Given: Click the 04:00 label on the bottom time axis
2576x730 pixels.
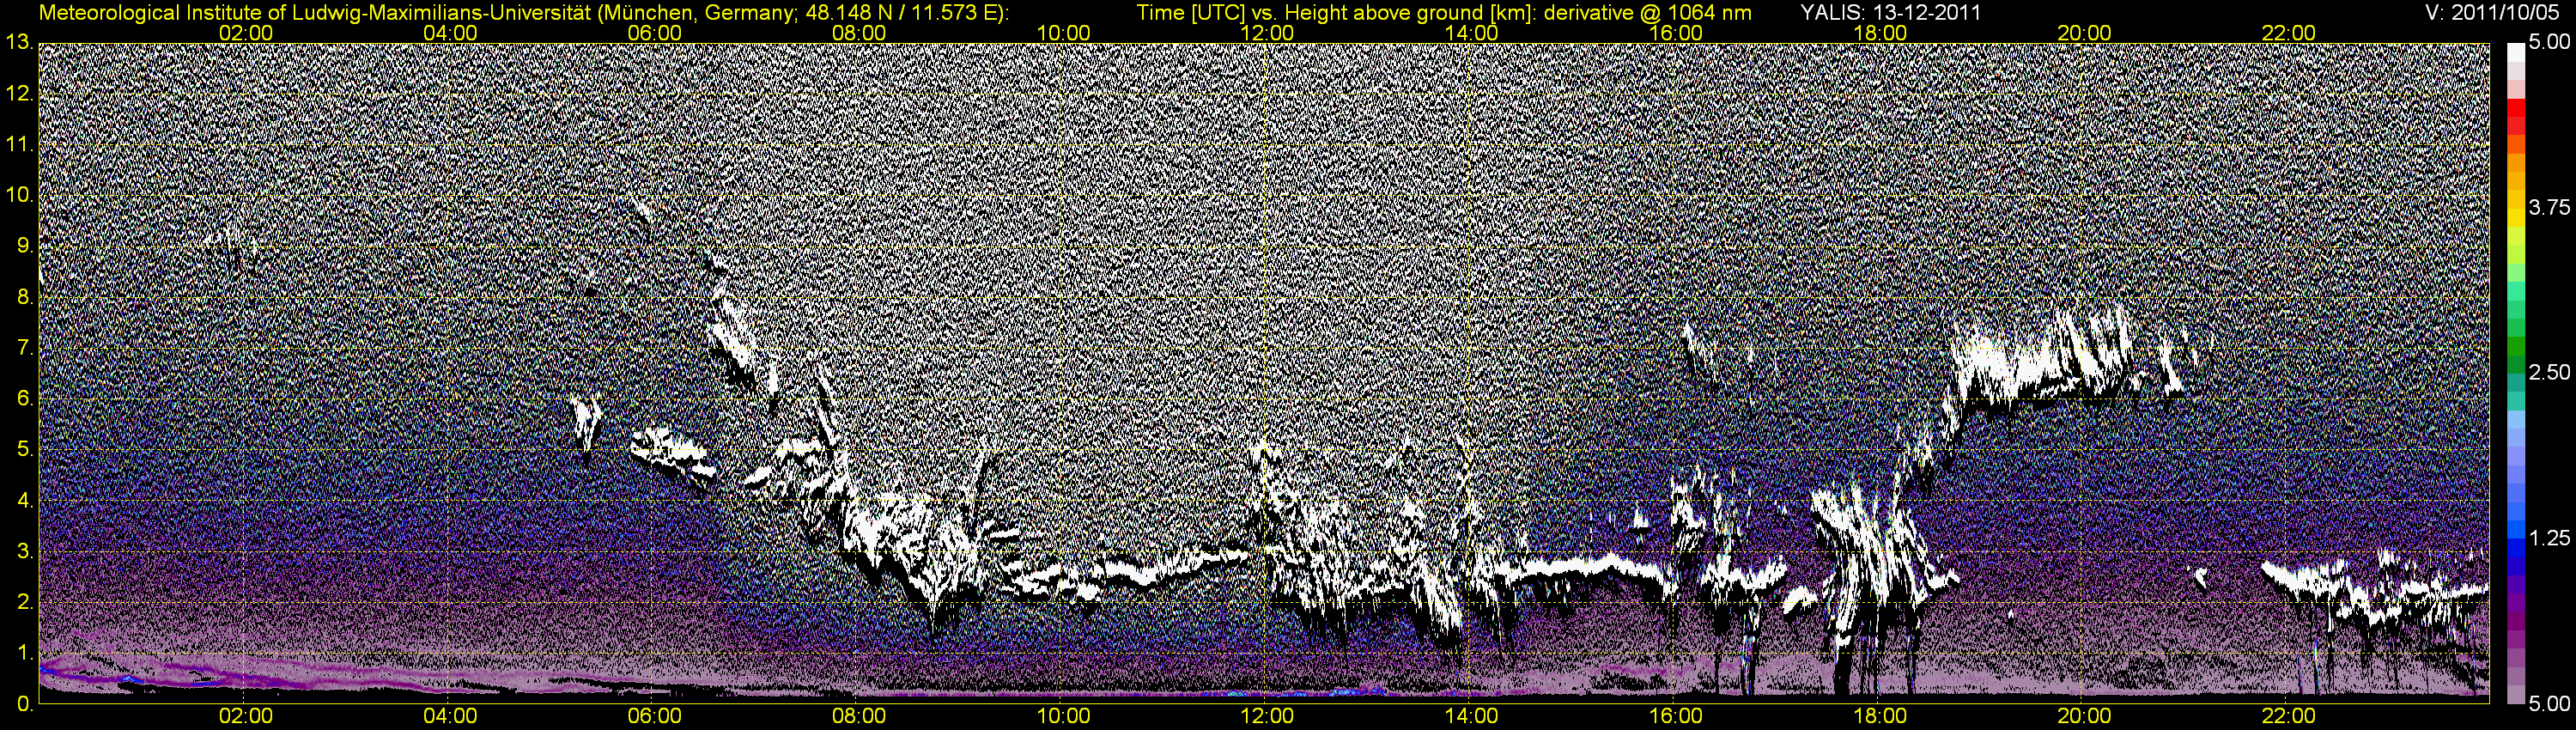Looking at the screenshot, I should 450,716.
